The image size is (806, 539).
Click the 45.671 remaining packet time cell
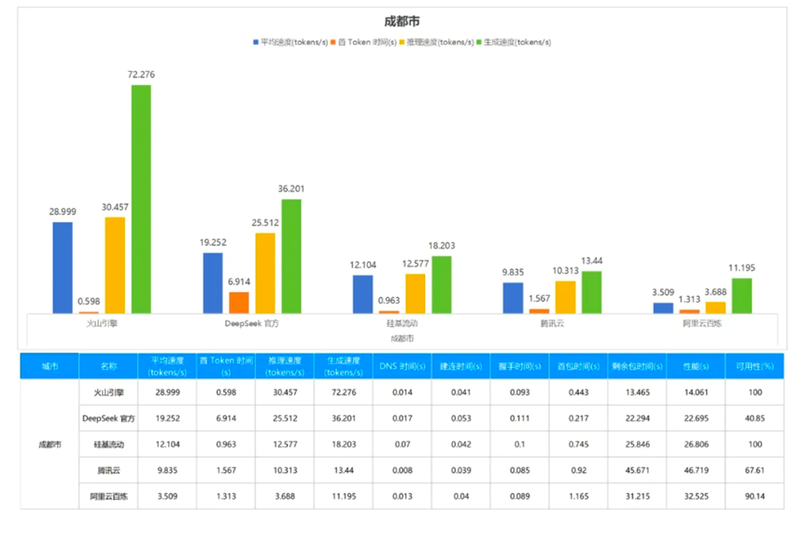(x=637, y=471)
